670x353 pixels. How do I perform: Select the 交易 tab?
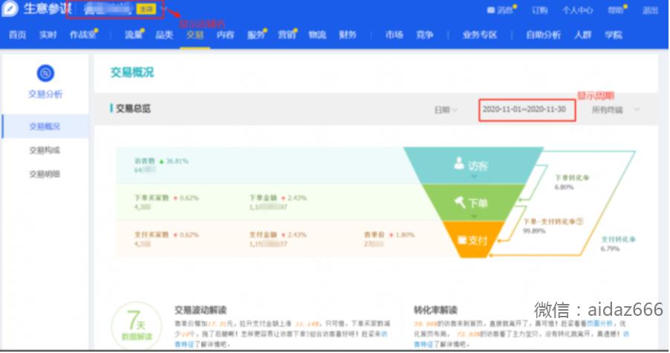click(195, 35)
